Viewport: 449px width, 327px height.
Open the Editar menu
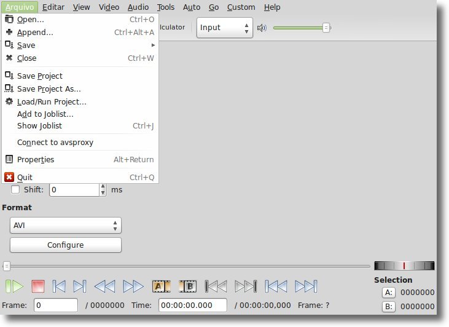tap(53, 7)
